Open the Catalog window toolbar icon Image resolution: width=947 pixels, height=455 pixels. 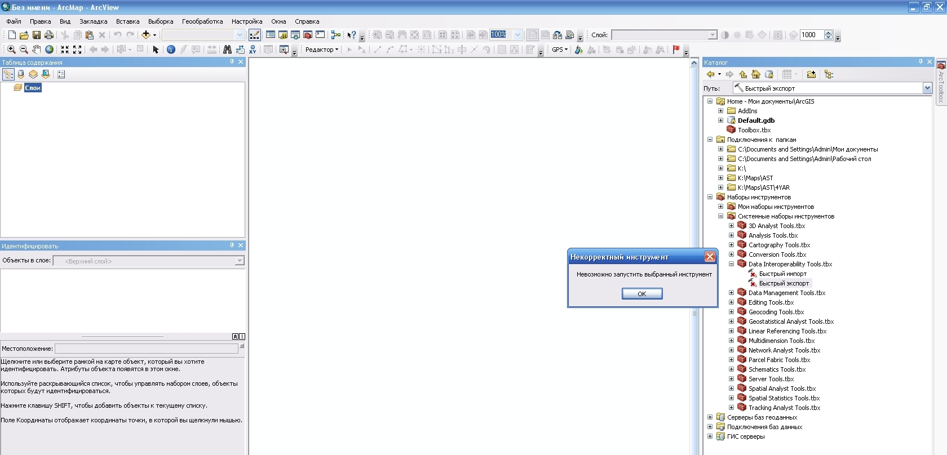283,35
